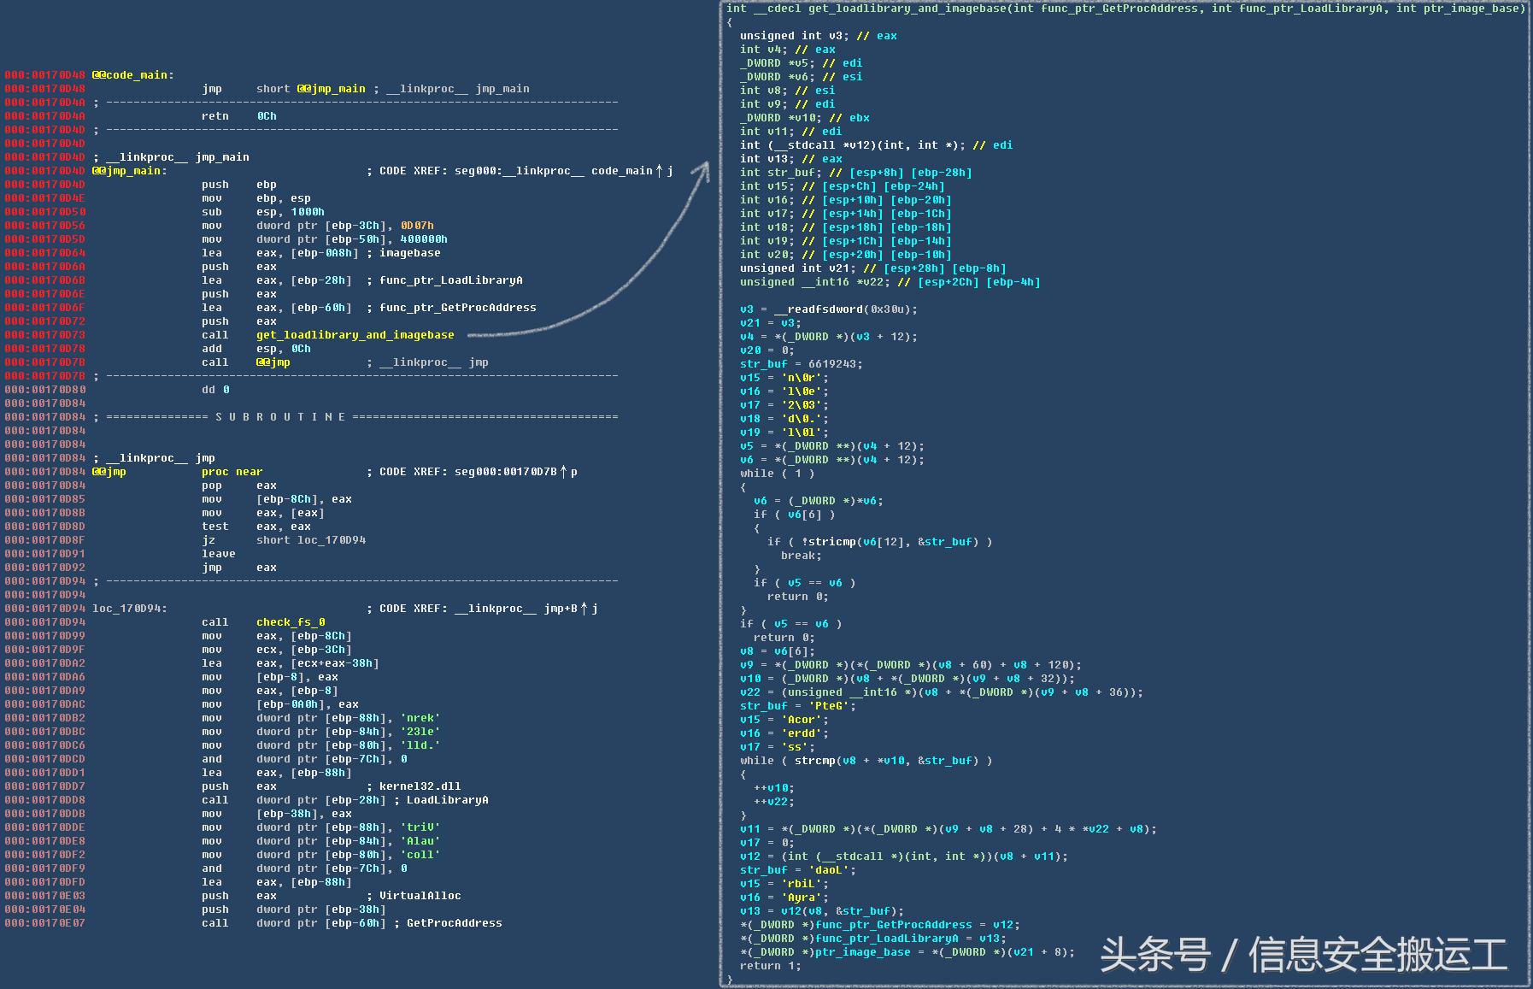Select get_loadlibrary_and_imagebase call target in the disassembly
This screenshot has height=989, width=1533.
pos(355,335)
